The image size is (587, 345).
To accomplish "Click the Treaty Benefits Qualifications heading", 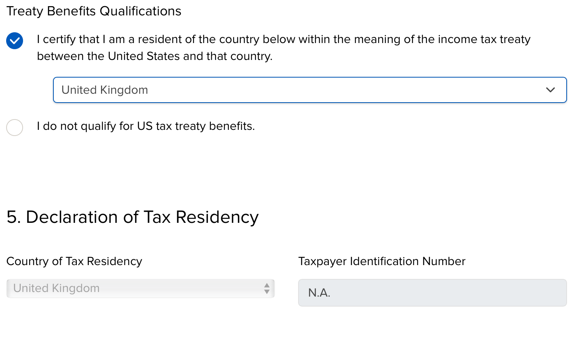I will (x=94, y=11).
